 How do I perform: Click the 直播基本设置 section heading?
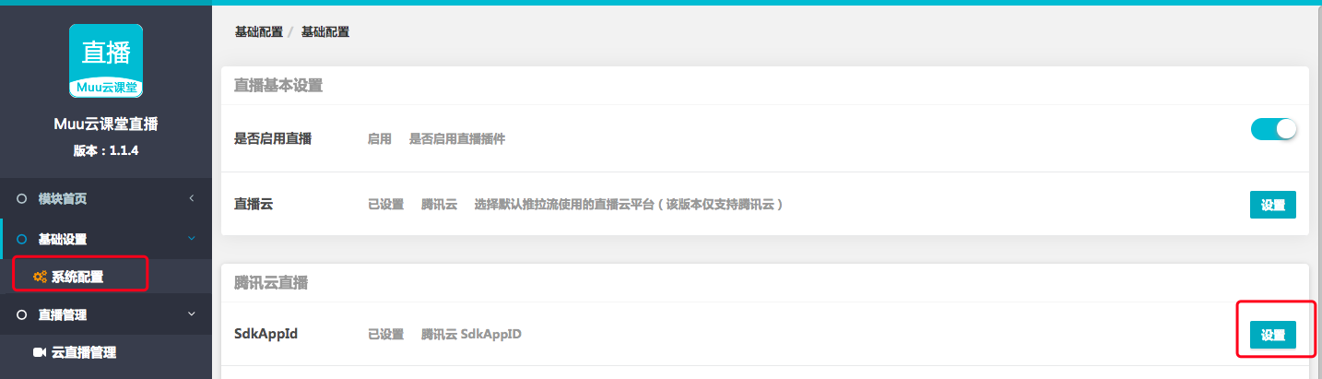pos(278,86)
